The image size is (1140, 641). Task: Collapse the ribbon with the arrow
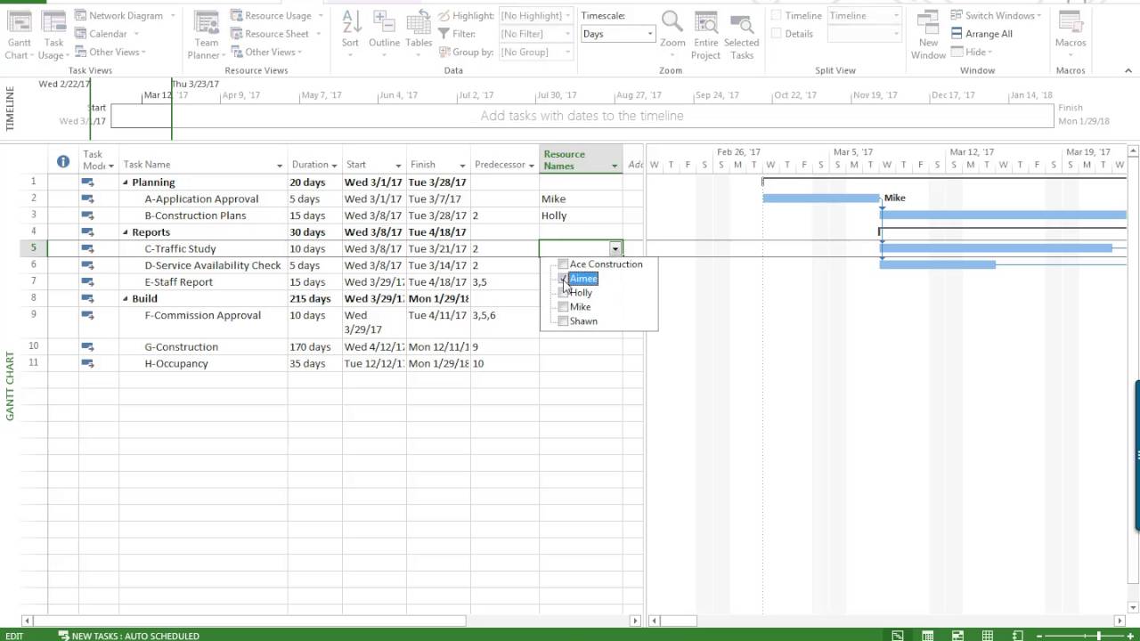tap(1128, 69)
